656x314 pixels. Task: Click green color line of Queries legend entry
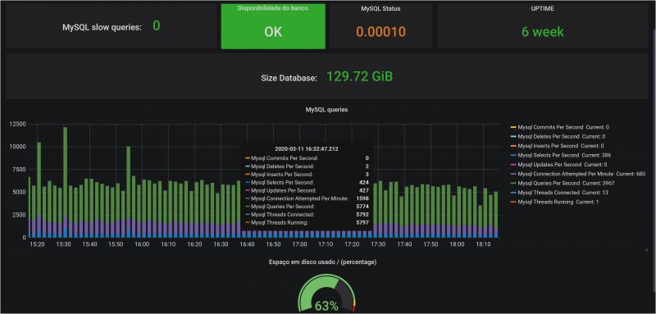pos(513,184)
